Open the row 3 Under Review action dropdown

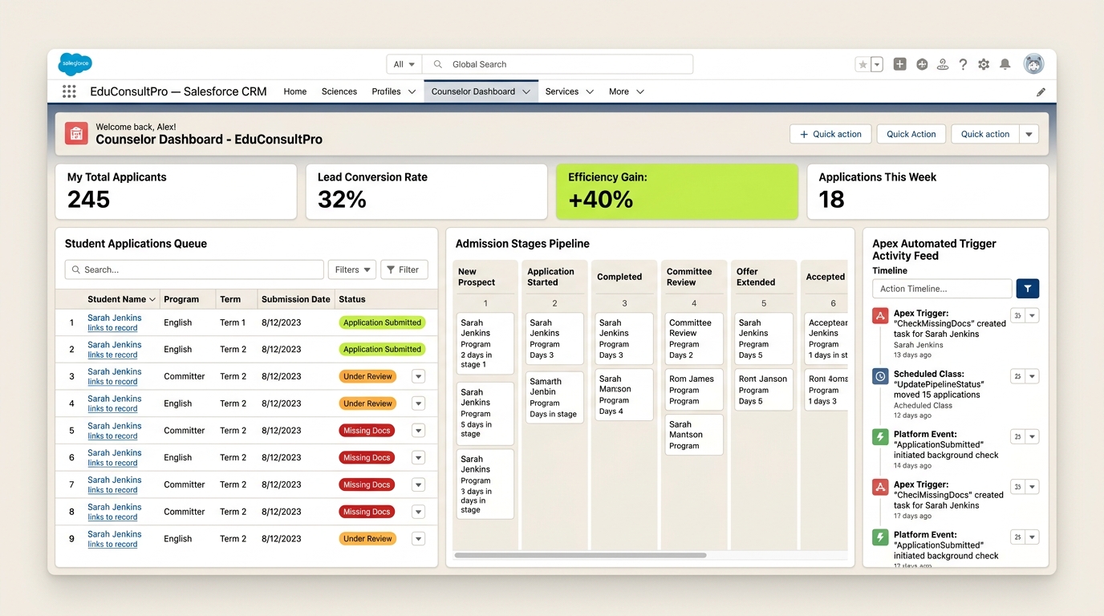pos(418,376)
